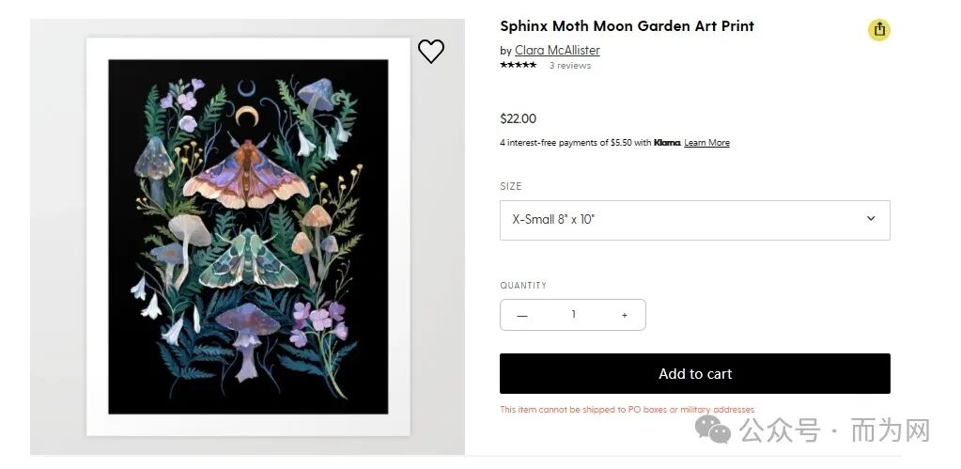Screen dimensions: 961x469
Task: Increase quantity with the plus button
Action: click(x=624, y=316)
